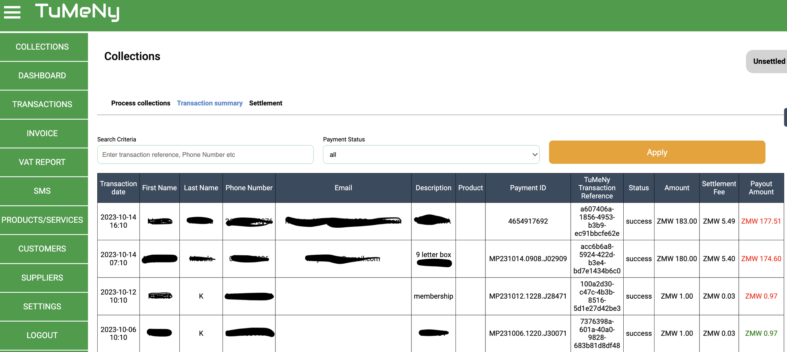Click the search criteria input field
The image size is (787, 352).
[205, 154]
